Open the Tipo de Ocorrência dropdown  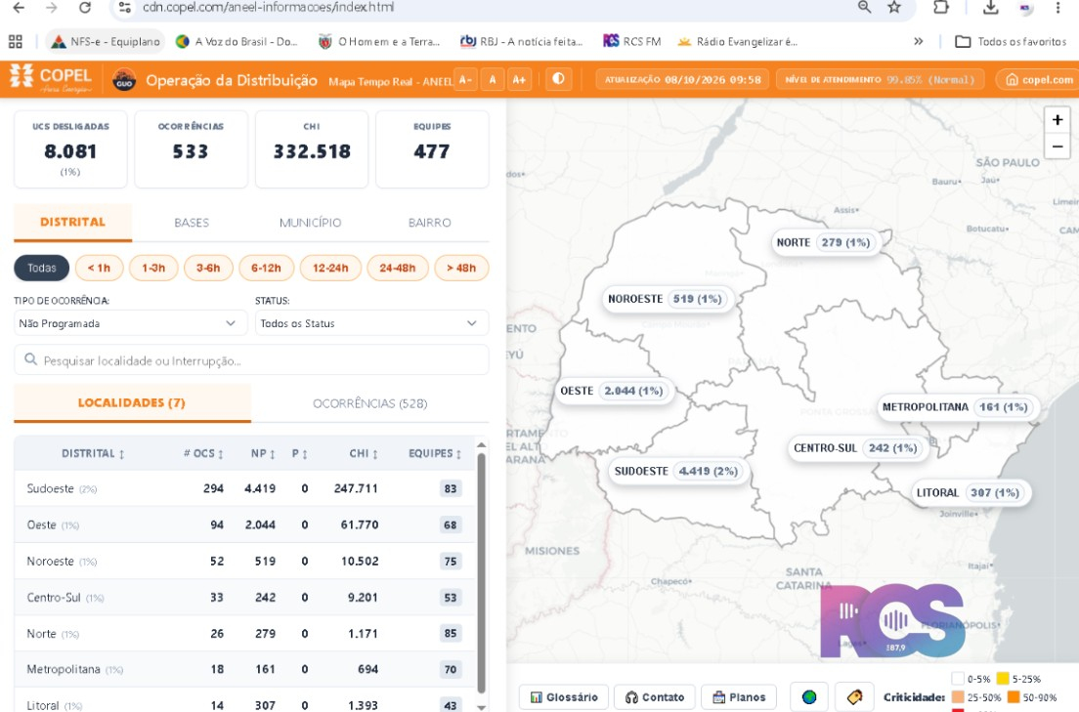(x=130, y=323)
